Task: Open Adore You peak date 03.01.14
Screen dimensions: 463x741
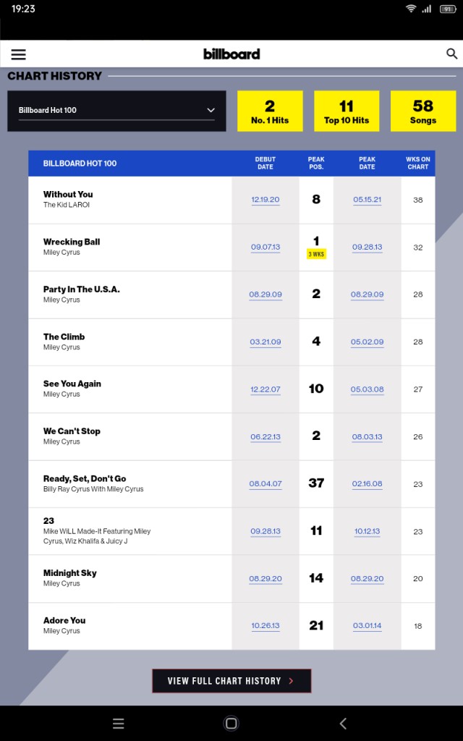Action: [367, 626]
